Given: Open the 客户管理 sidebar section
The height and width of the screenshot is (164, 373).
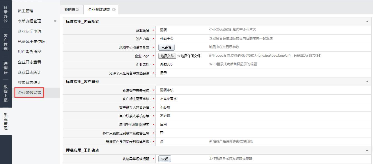Looking at the screenshot, I should point(6,42).
